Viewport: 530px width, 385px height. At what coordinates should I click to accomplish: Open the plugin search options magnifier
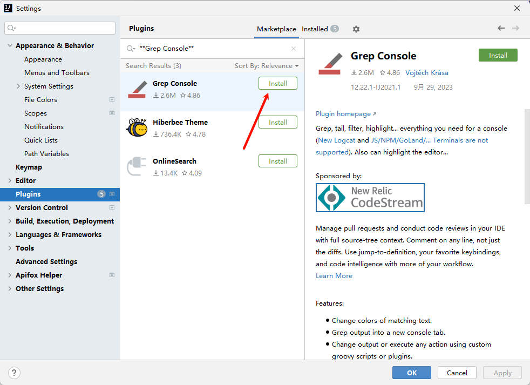click(x=131, y=49)
